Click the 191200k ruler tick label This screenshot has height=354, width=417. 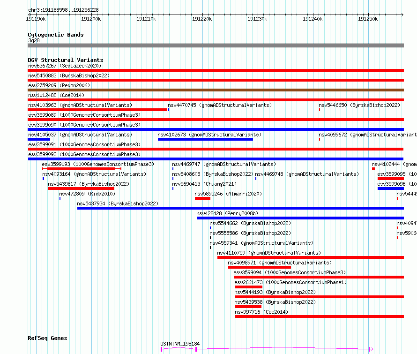coord(91,19)
